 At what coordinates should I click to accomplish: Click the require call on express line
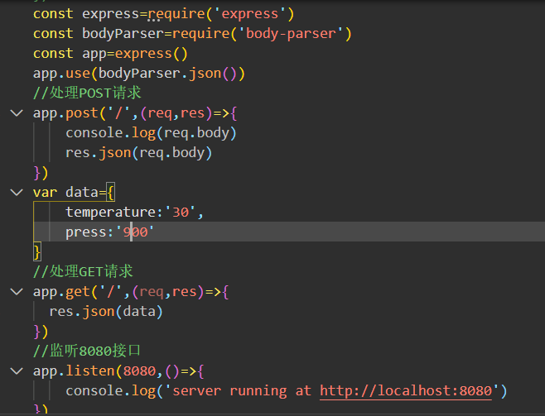coord(176,14)
